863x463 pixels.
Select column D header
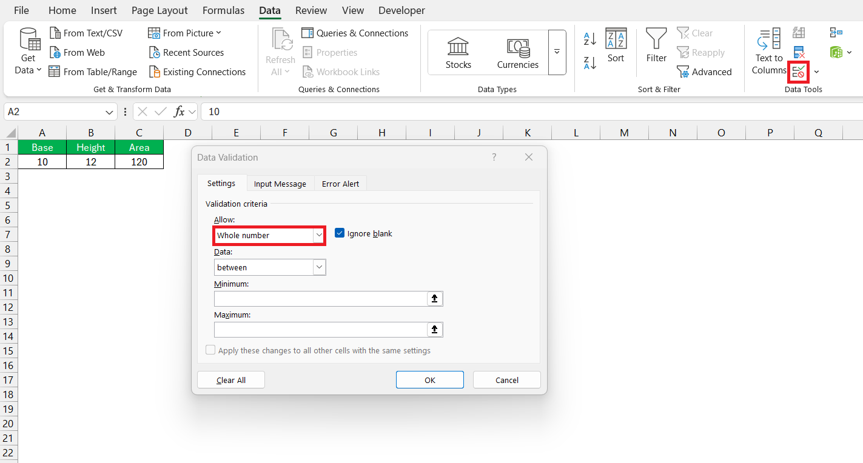[188, 133]
